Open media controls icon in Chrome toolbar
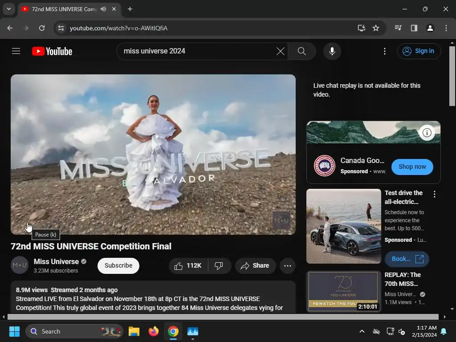 (398, 28)
